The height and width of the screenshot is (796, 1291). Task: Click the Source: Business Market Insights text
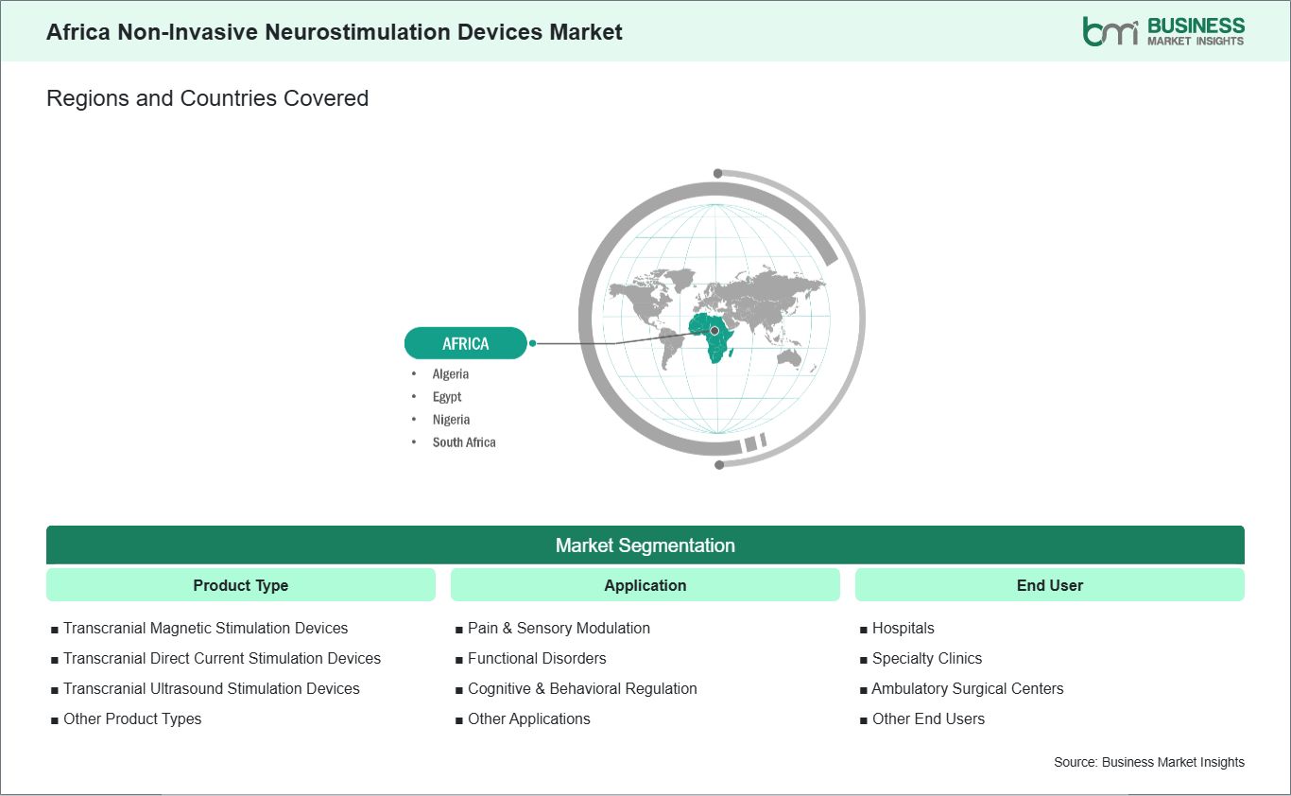(x=1149, y=762)
